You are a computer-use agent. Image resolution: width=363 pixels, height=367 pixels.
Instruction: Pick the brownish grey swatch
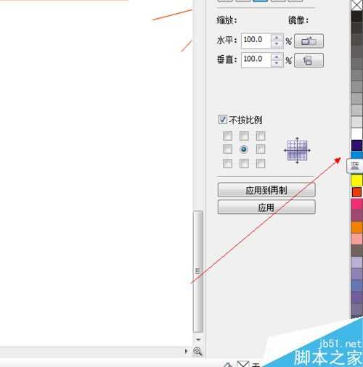pyautogui.click(x=356, y=251)
